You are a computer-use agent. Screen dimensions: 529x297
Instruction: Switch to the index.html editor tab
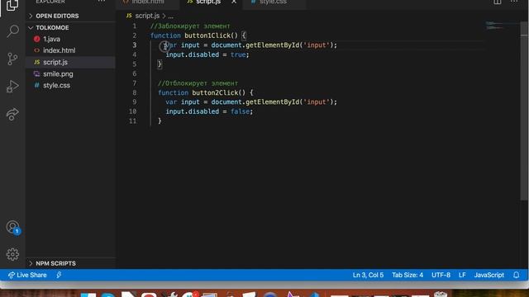coord(147,2)
